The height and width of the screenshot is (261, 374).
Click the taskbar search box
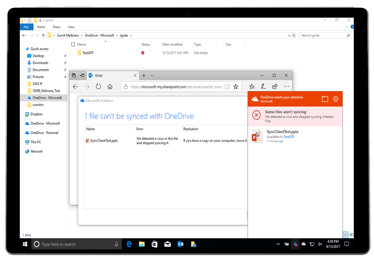77,244
